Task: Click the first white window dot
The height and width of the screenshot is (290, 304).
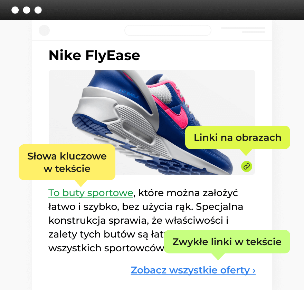Action: point(15,10)
